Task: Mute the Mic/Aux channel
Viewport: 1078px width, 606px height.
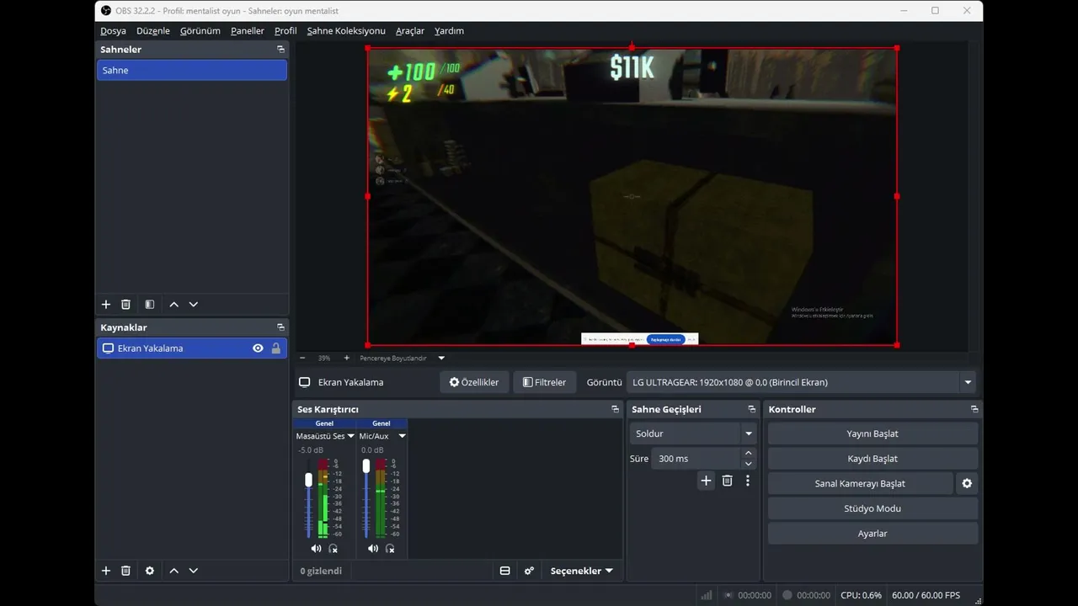Action: [373, 549]
